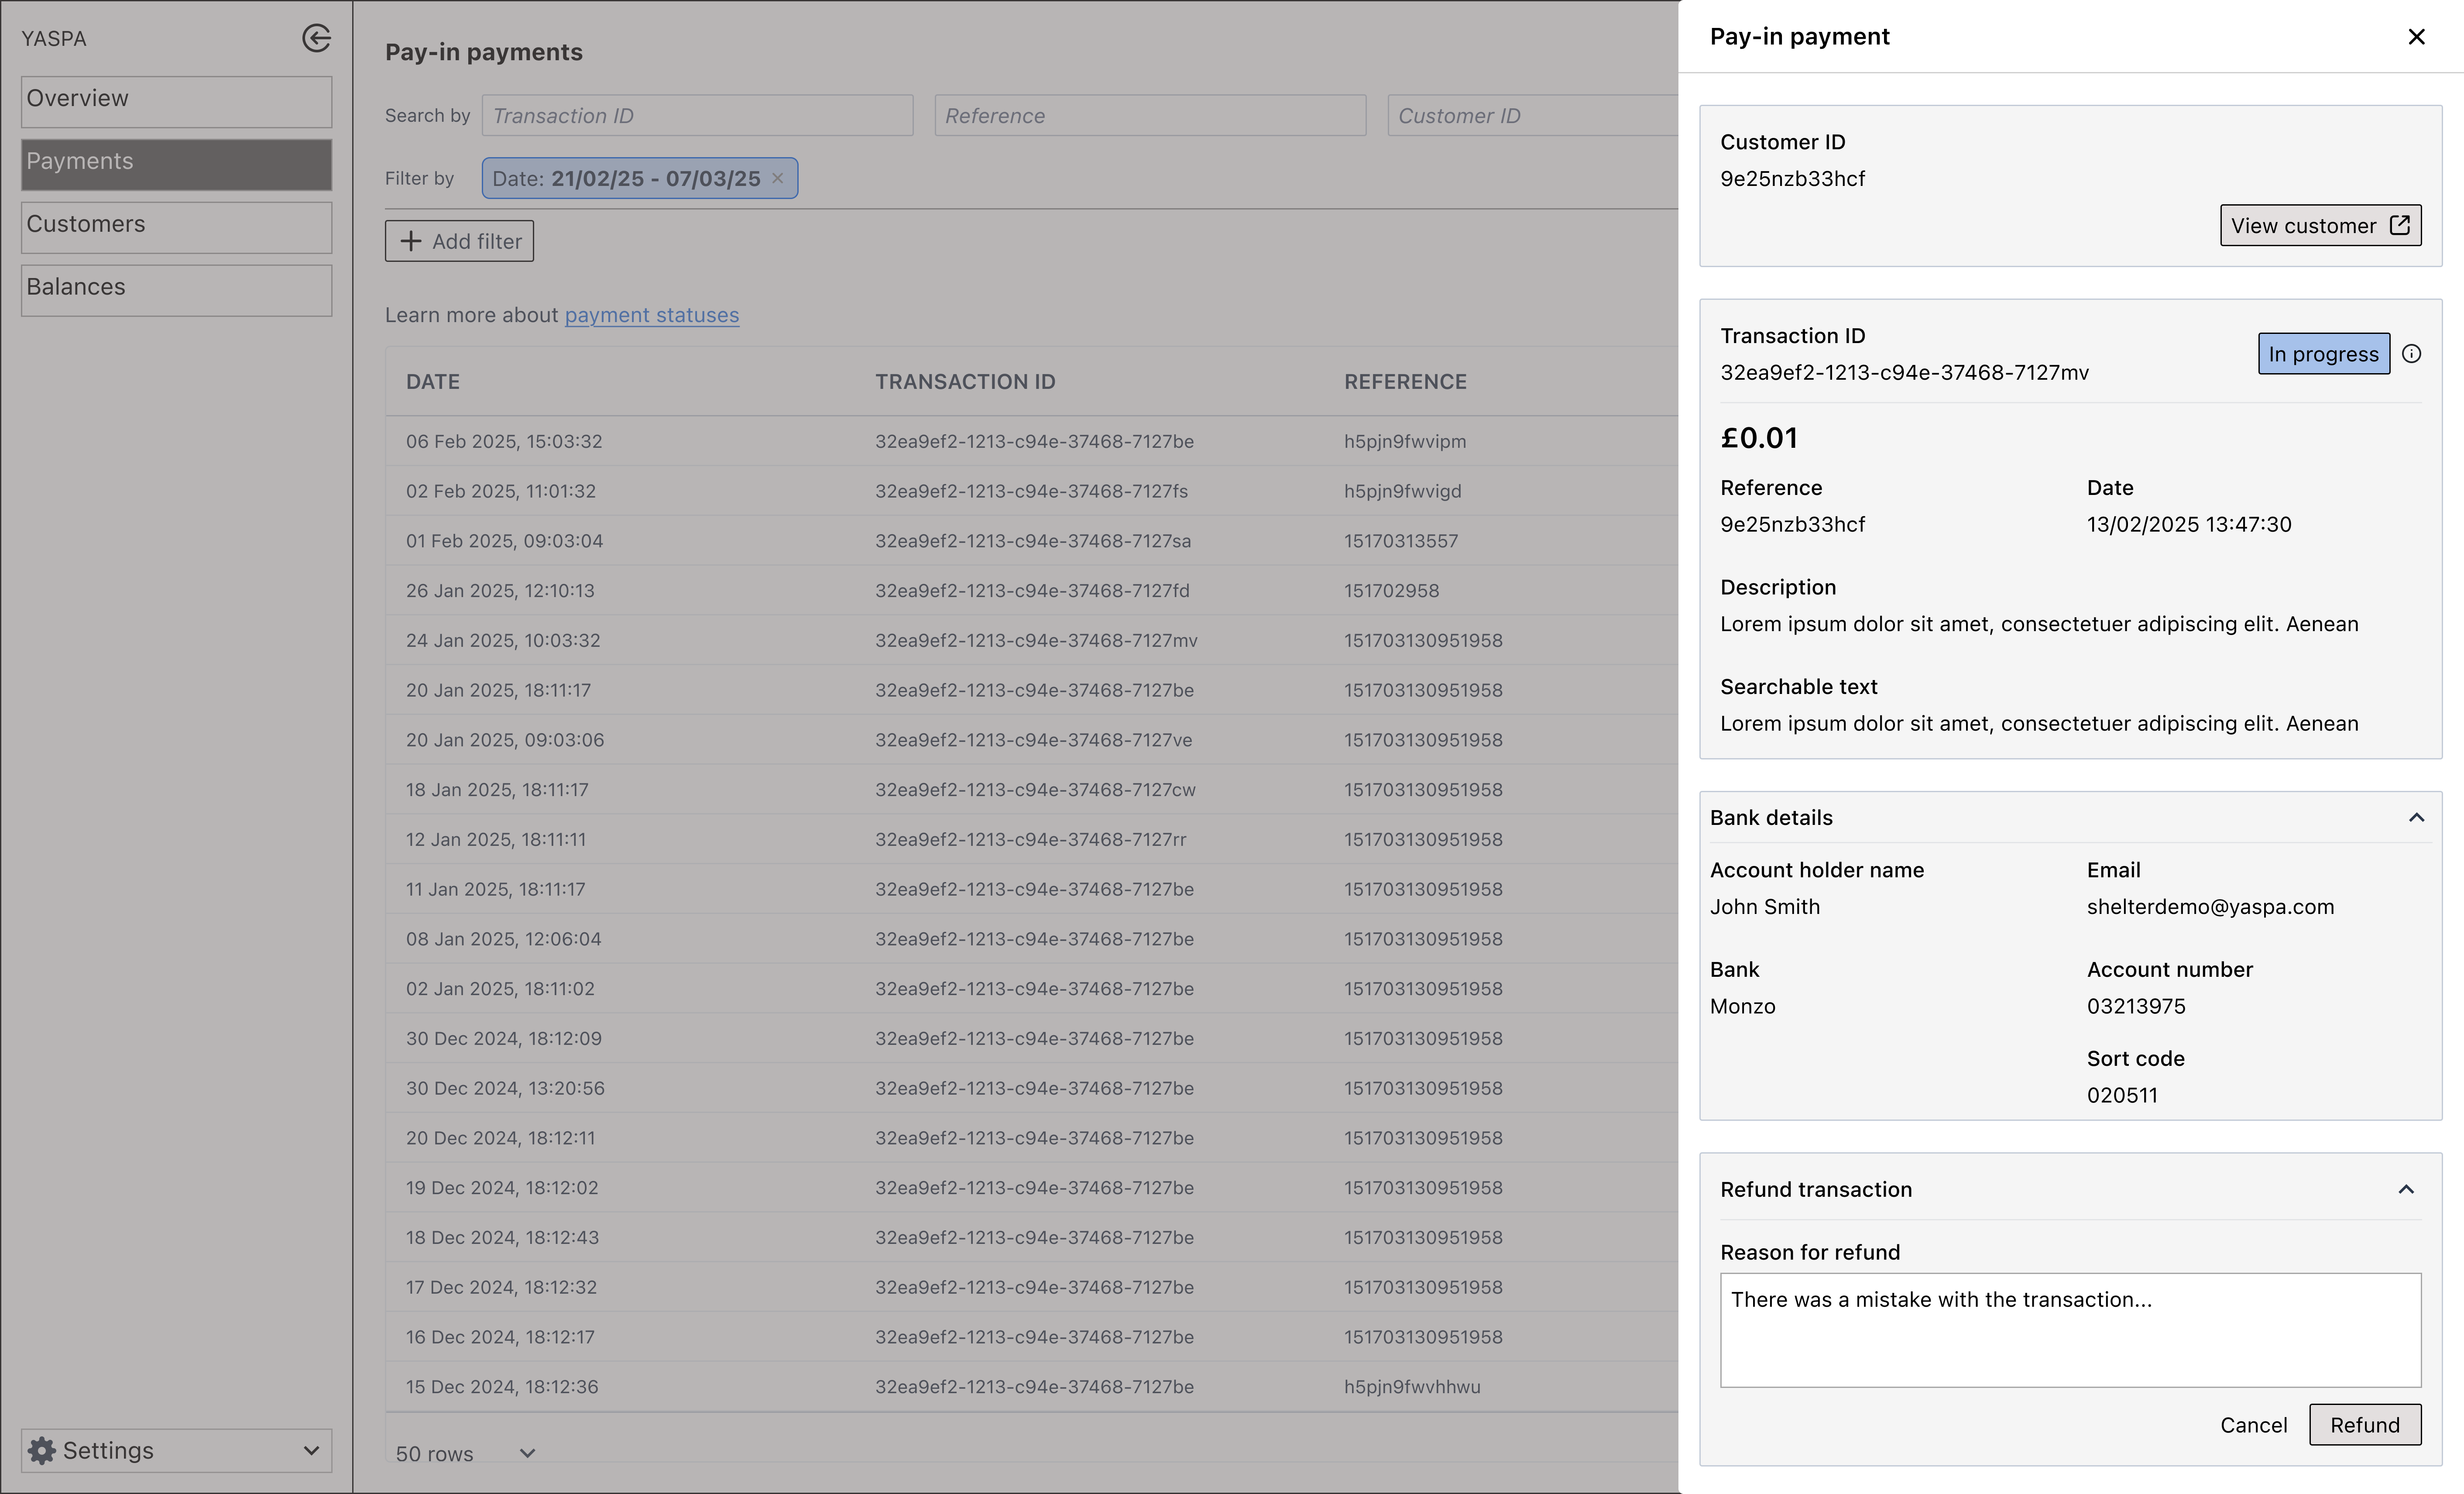This screenshot has width=2464, height=1494.
Task: Click external link icon on View customer
Action: pyautogui.click(x=2399, y=225)
